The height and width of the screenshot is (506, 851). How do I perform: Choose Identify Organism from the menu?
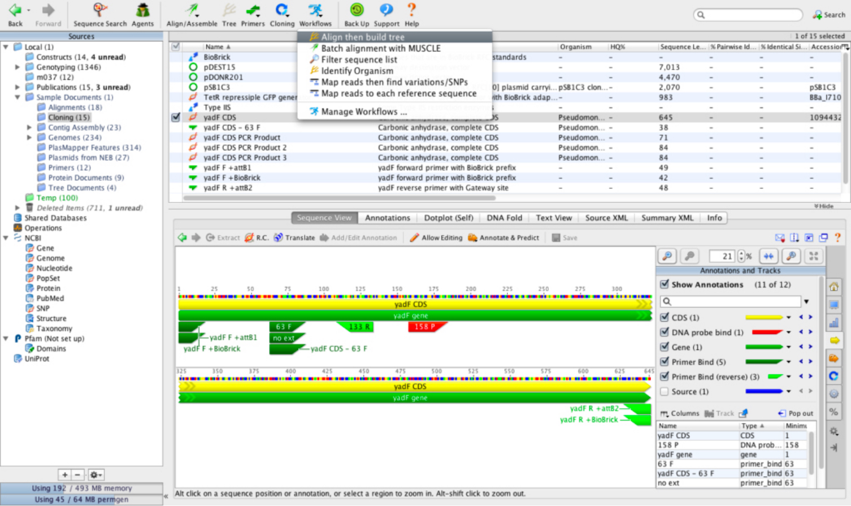(x=394, y=71)
